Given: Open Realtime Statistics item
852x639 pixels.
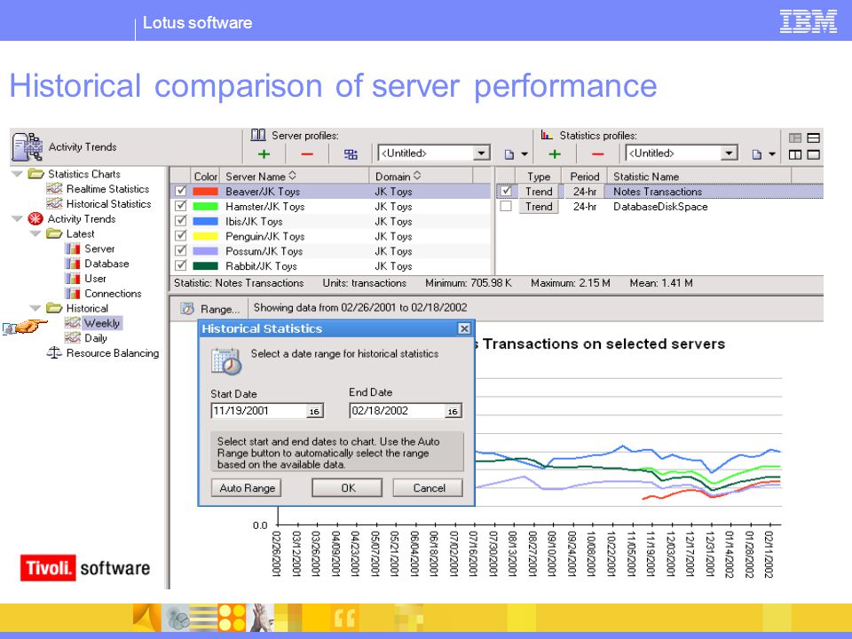Looking at the screenshot, I should pyautogui.click(x=107, y=188).
